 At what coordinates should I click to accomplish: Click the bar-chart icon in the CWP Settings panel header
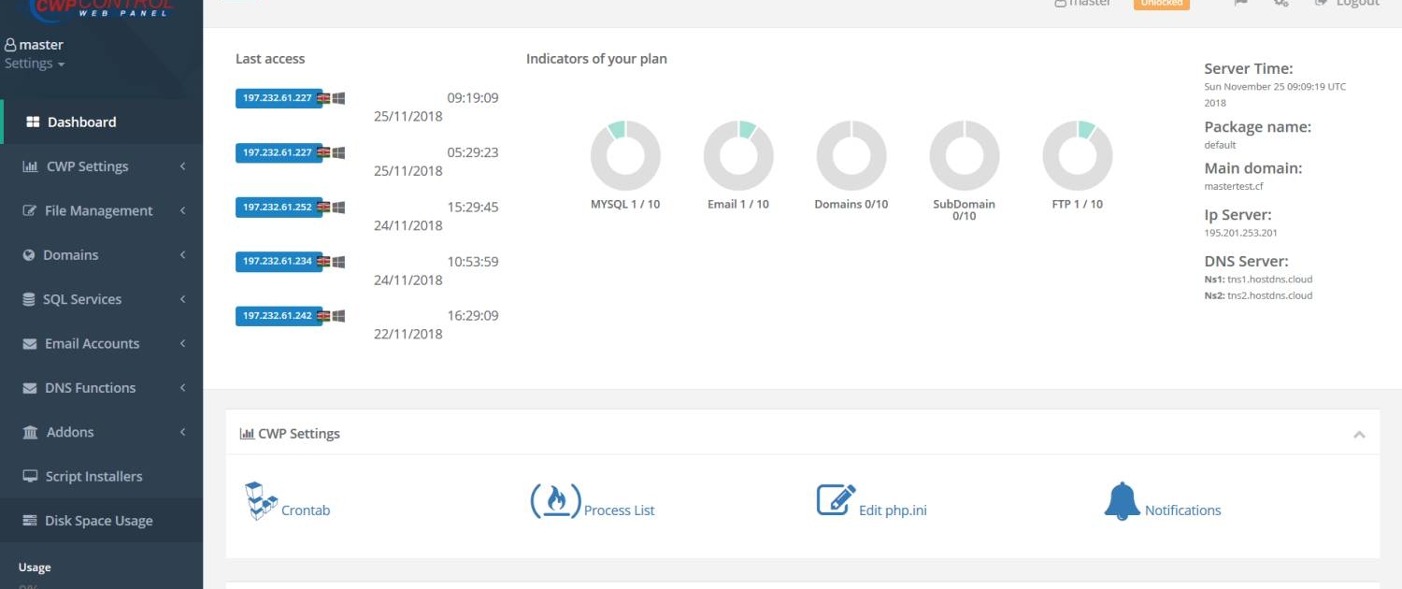pyautogui.click(x=248, y=434)
